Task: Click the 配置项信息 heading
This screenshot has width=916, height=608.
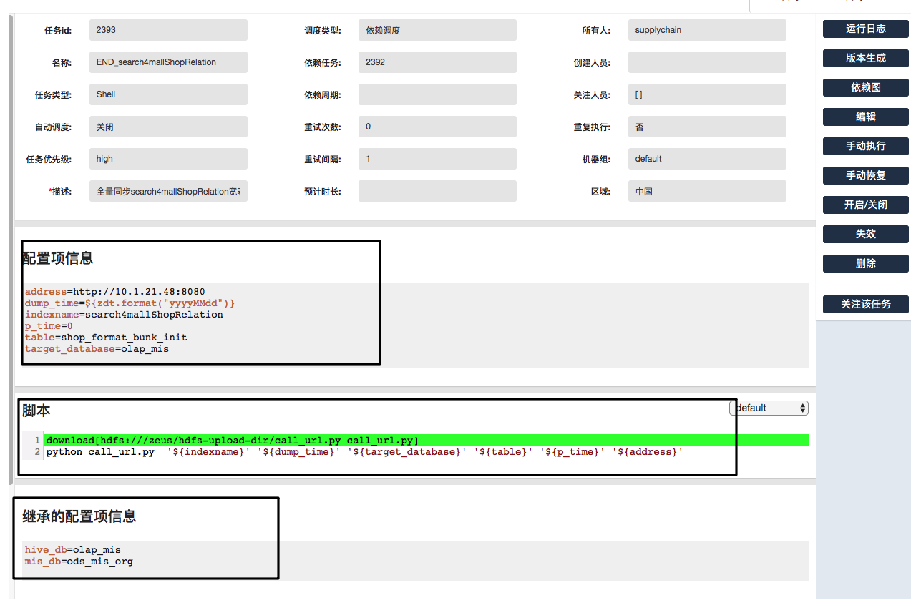Action: (x=57, y=258)
